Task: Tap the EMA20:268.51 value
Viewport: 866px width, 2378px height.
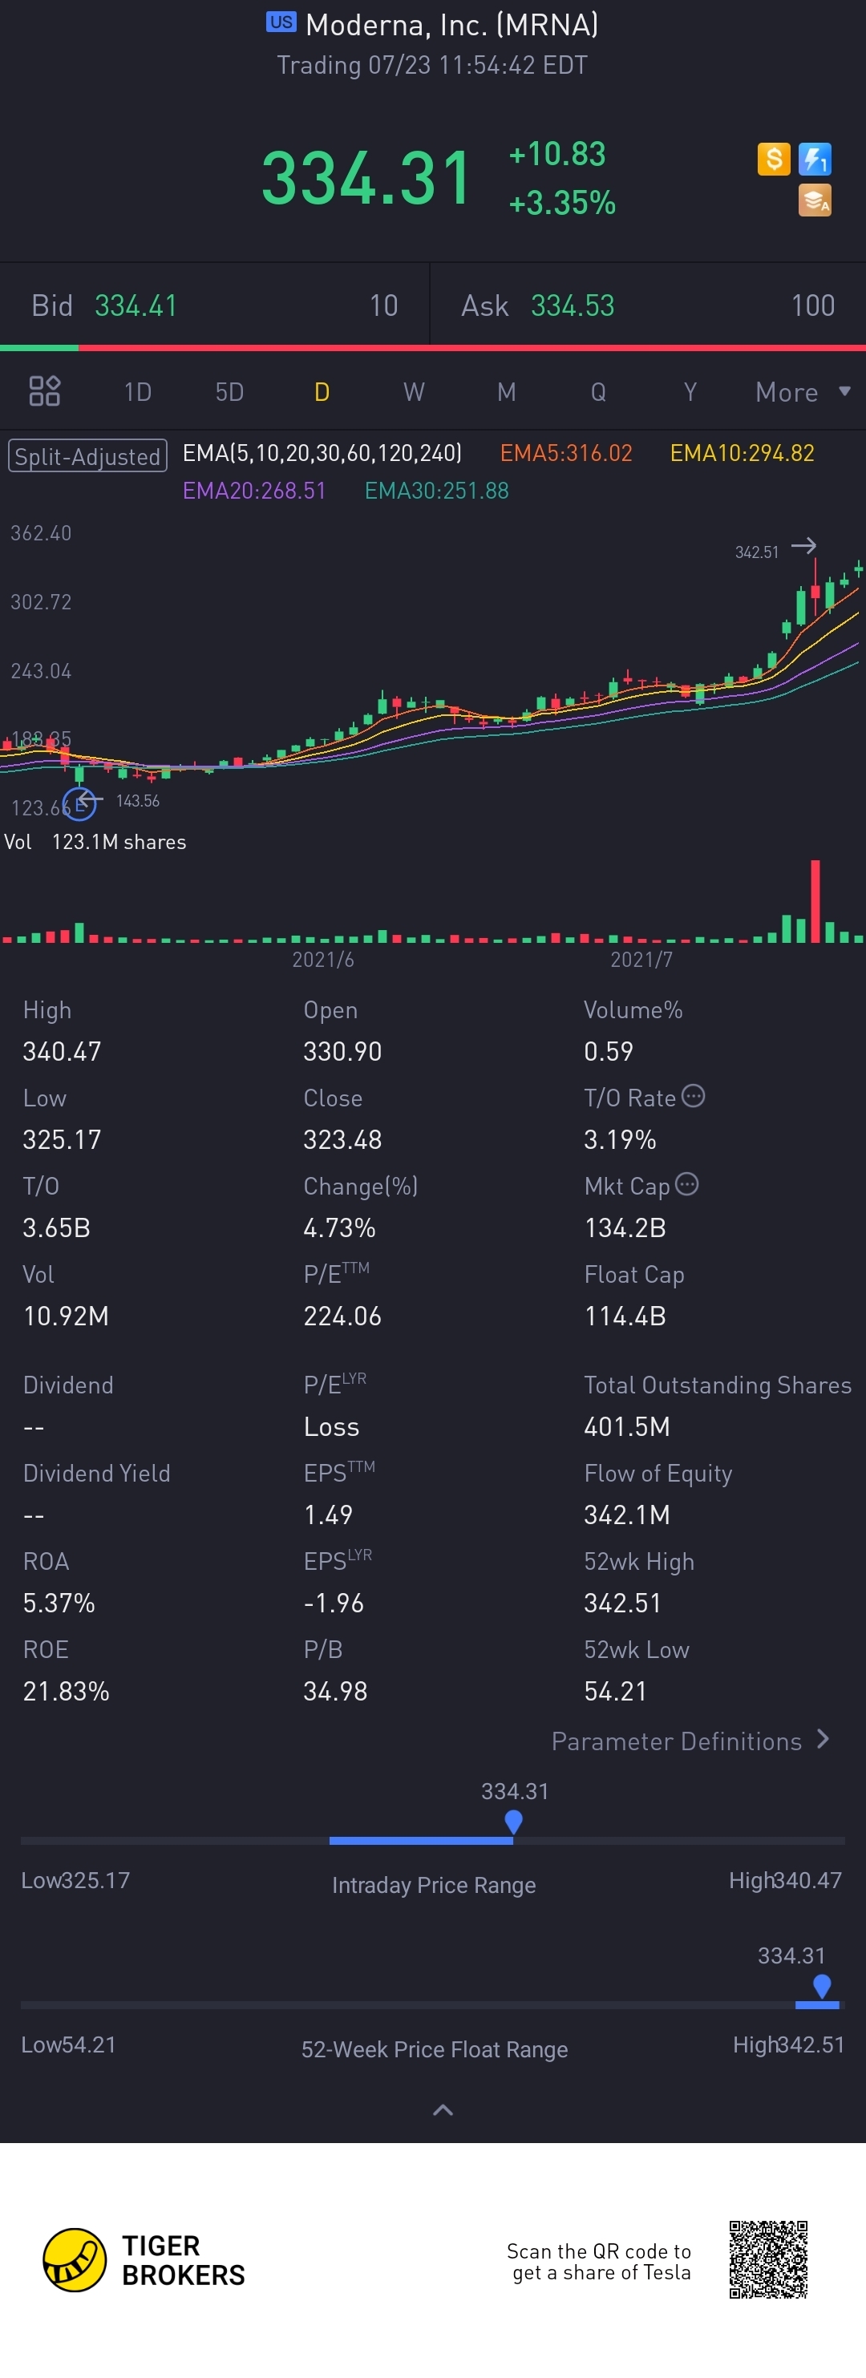Action: click(254, 490)
